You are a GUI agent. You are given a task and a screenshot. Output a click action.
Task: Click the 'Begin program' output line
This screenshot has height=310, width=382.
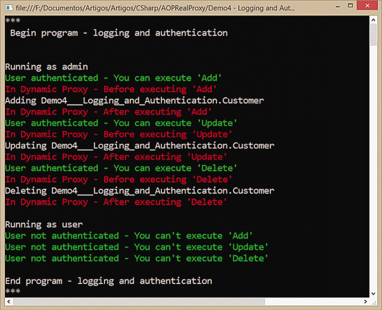tap(119, 33)
